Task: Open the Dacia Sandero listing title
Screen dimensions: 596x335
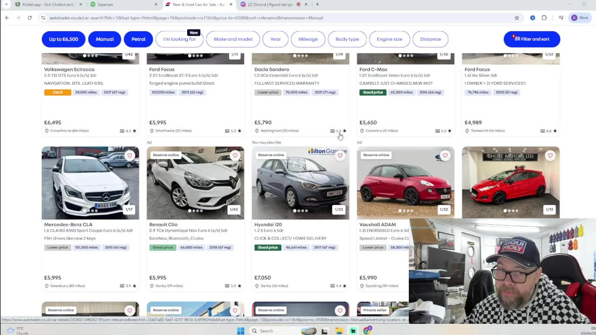Action: [x=271, y=69]
